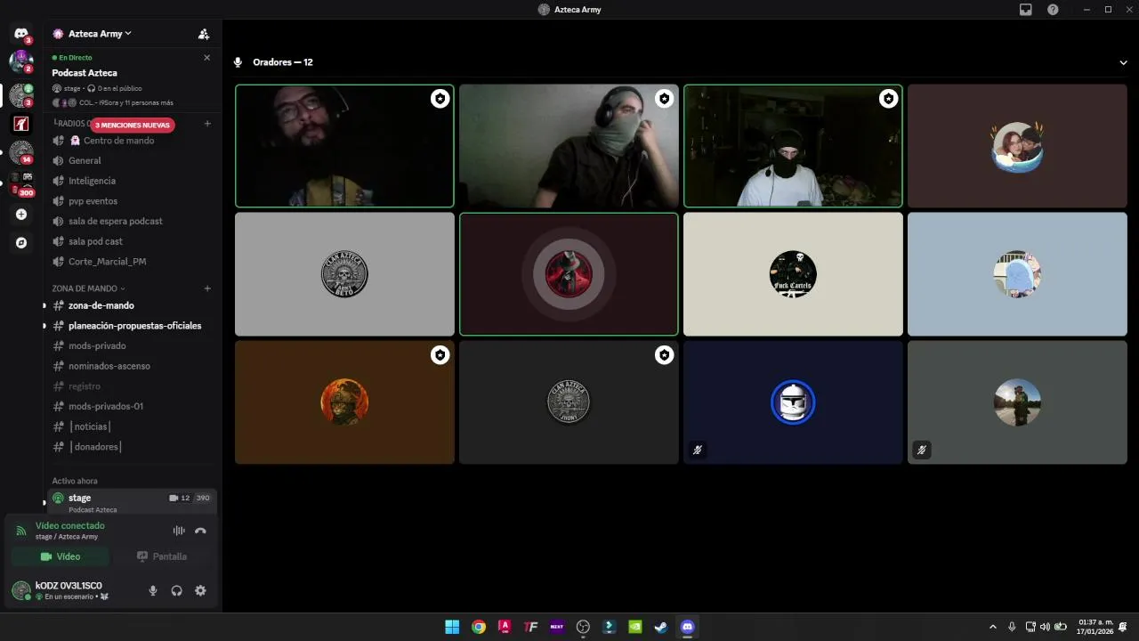Show hidden system tray icons chevron
Viewport: 1139px width, 641px height.
[x=993, y=627]
